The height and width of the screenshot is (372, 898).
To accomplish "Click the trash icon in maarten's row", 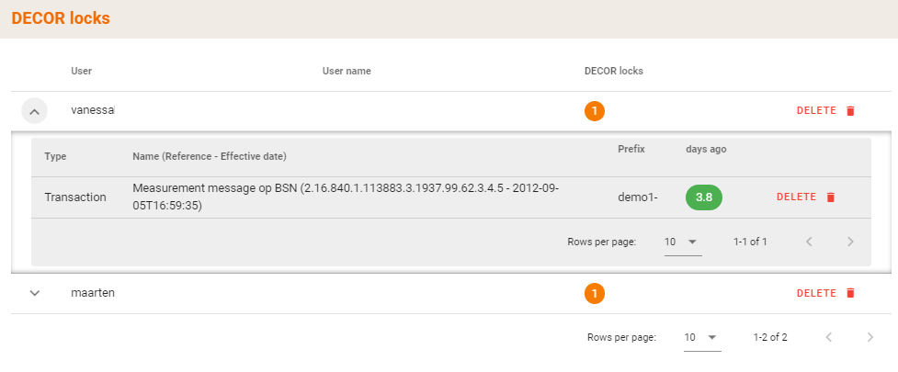I will tap(850, 293).
